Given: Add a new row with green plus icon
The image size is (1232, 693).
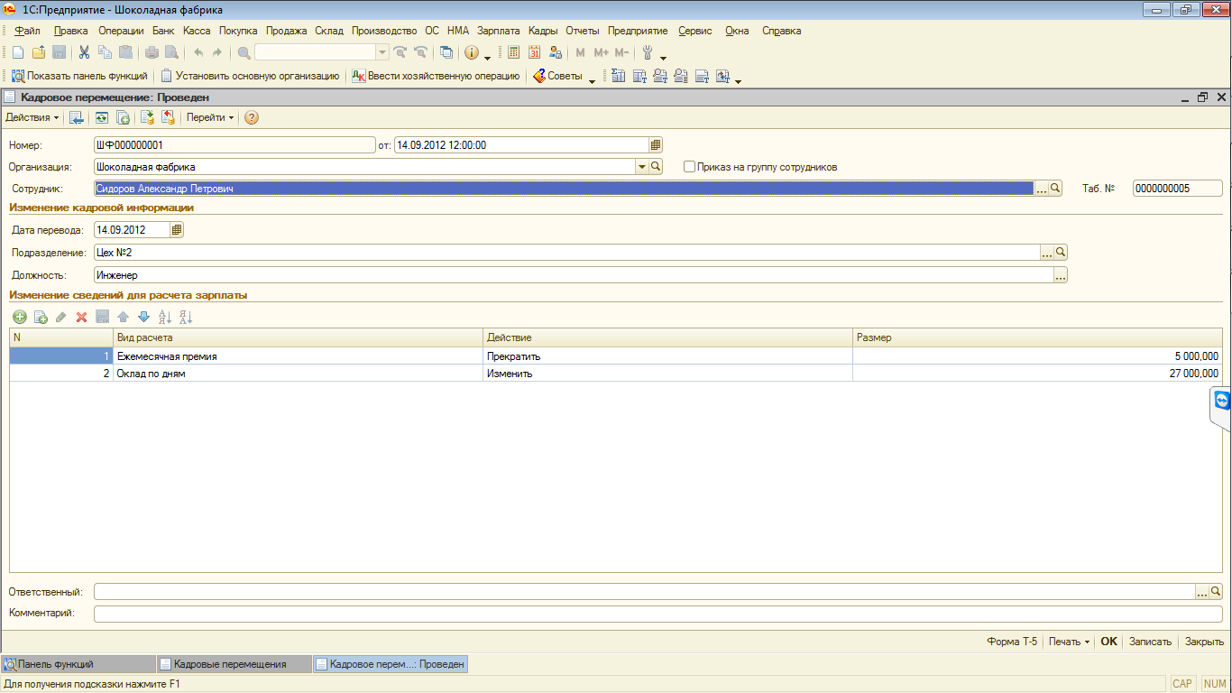Looking at the screenshot, I should click(19, 317).
